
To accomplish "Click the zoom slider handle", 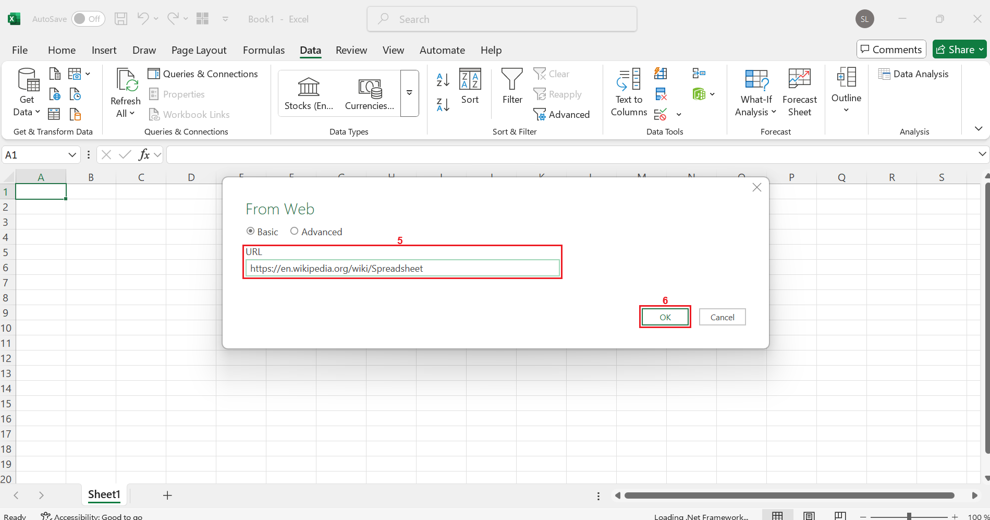I will pyautogui.click(x=909, y=516).
